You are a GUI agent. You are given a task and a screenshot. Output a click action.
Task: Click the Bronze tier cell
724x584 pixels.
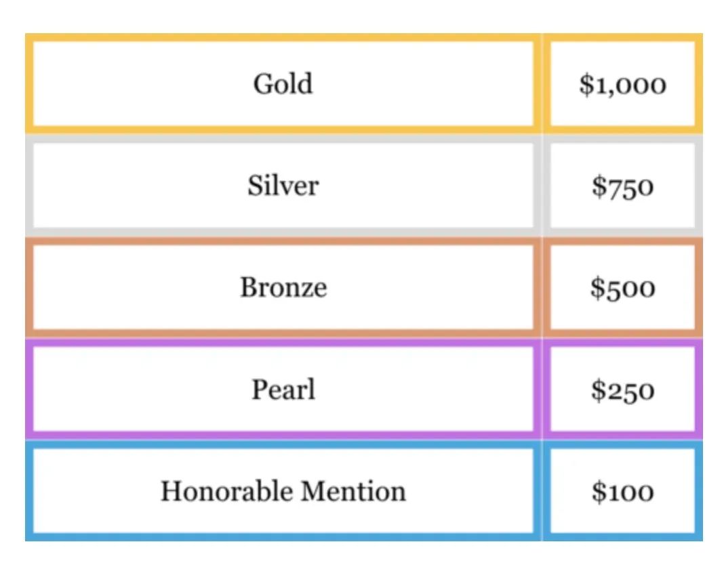[283, 287]
